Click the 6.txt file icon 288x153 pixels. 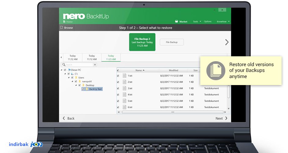click(x=124, y=107)
